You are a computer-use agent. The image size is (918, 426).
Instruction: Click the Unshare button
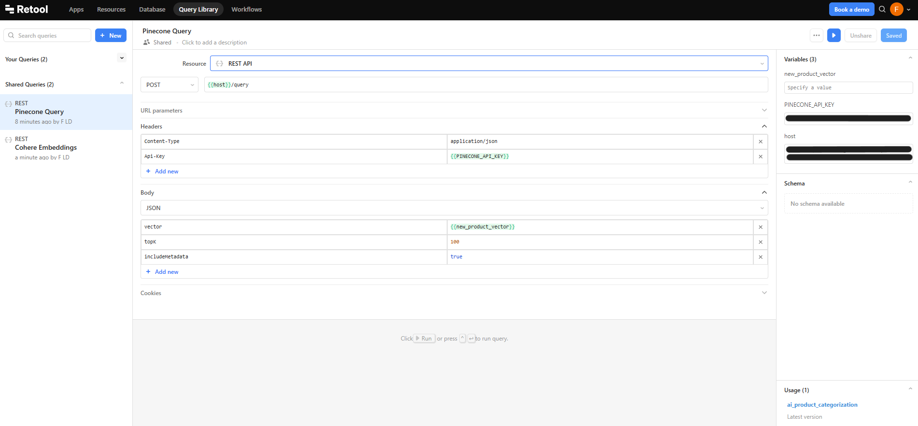point(861,35)
